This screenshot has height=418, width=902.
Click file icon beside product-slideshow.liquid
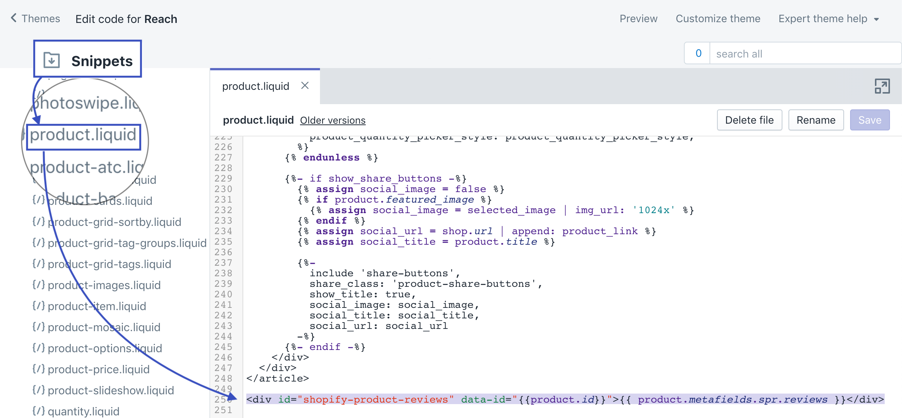[x=39, y=390]
